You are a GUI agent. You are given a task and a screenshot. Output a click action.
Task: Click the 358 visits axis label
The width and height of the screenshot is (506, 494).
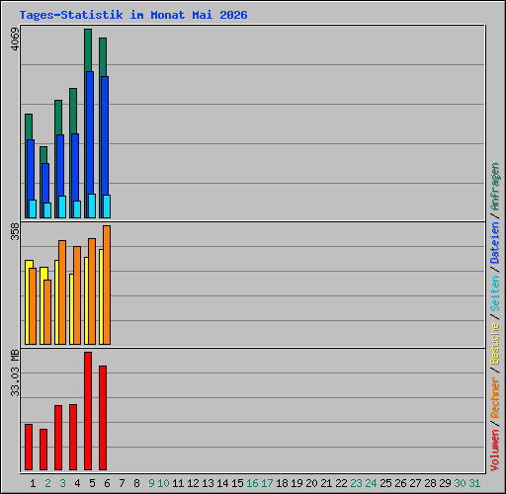click(x=15, y=231)
